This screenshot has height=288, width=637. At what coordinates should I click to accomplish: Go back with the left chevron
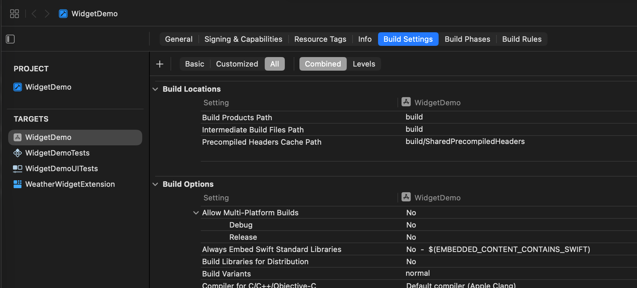coord(34,14)
